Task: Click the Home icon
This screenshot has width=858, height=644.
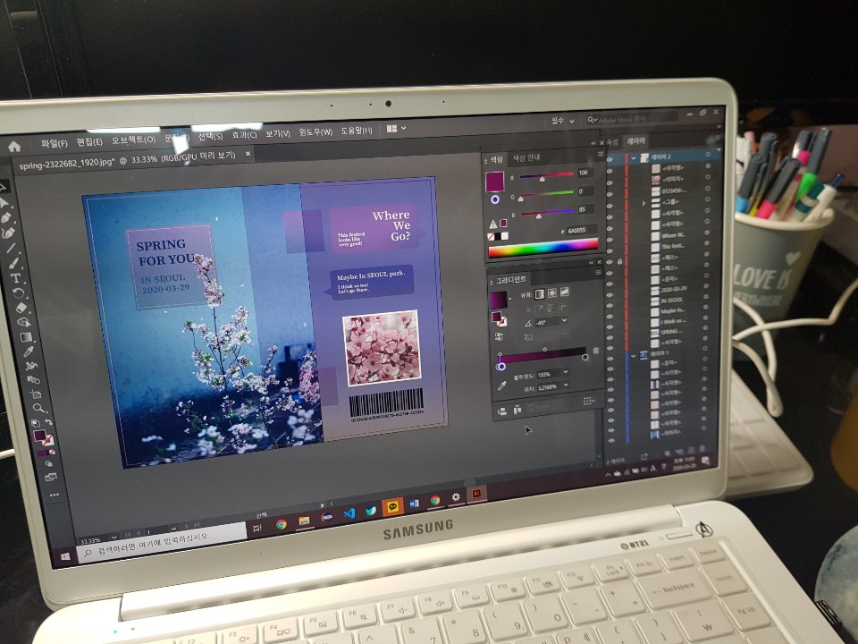Action: (14, 146)
